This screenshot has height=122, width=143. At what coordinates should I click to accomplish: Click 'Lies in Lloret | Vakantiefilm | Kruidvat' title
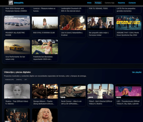tap(72, 34)
